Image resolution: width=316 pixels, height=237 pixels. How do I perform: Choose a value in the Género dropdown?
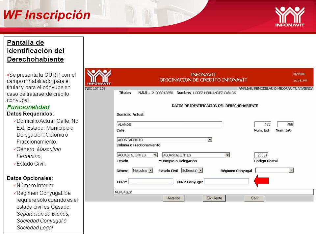pos(143,171)
